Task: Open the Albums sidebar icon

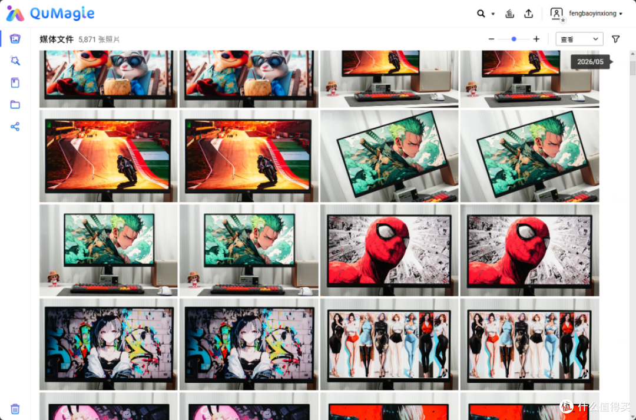Action: [x=15, y=83]
